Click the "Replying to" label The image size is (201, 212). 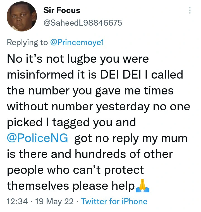(x=27, y=42)
